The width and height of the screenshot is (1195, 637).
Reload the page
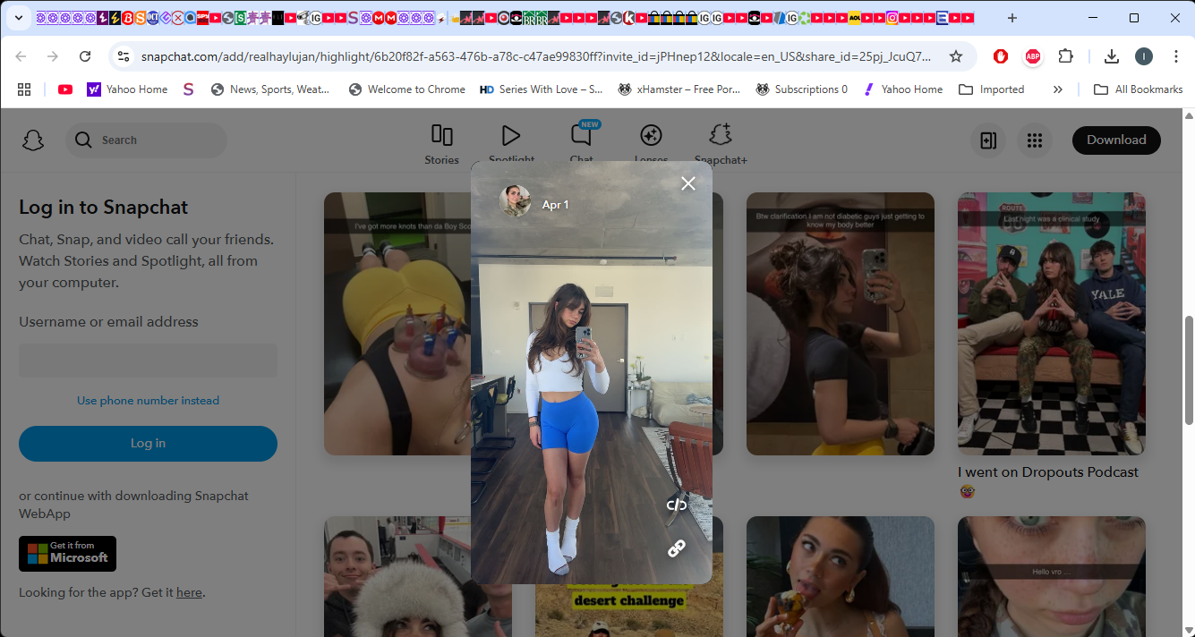[x=85, y=56]
